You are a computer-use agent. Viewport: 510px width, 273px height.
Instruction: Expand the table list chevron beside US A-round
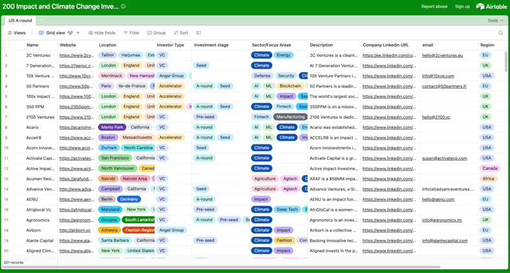[x=42, y=21]
